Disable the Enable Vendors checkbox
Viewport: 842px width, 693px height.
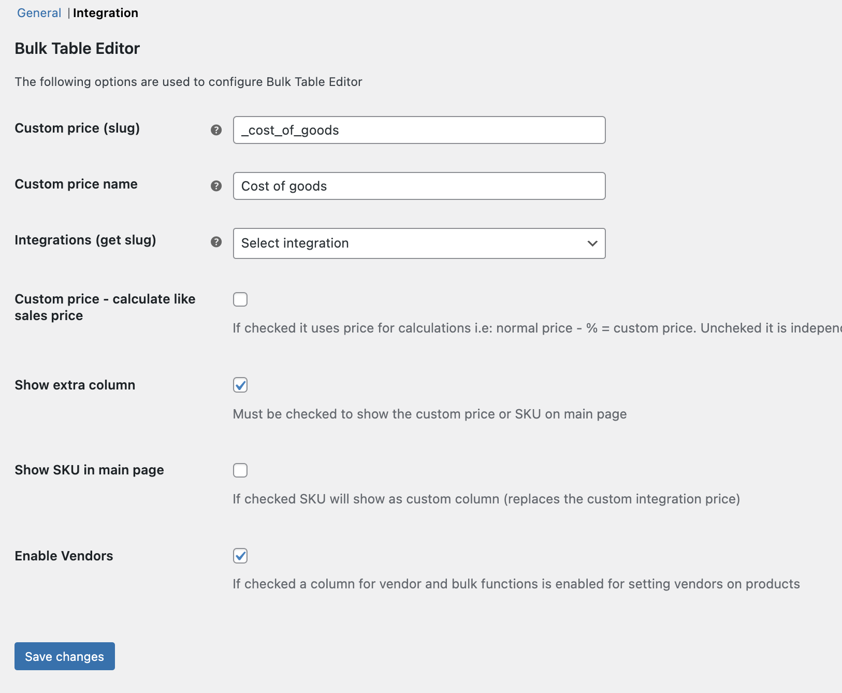click(240, 556)
